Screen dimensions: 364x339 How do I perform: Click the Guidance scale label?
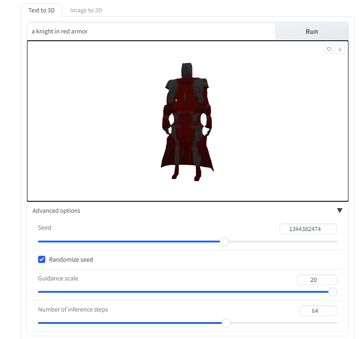58,278
